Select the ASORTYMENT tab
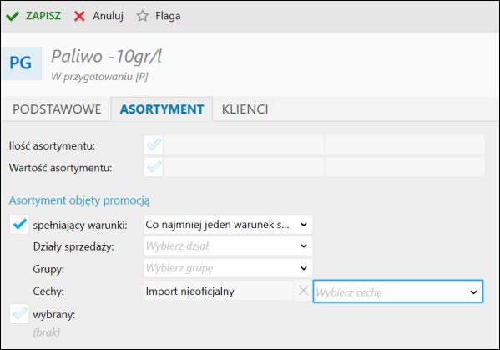Viewport: 500px width, 350px height. [162, 109]
